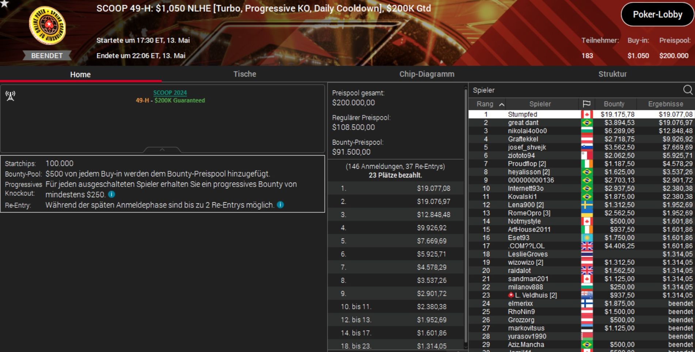This screenshot has width=695, height=352.
Task: Open the SCOOP 2024 link
Action: tap(170, 93)
